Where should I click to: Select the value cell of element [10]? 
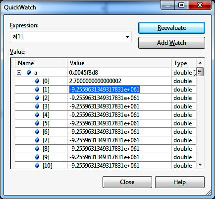tap(119, 165)
